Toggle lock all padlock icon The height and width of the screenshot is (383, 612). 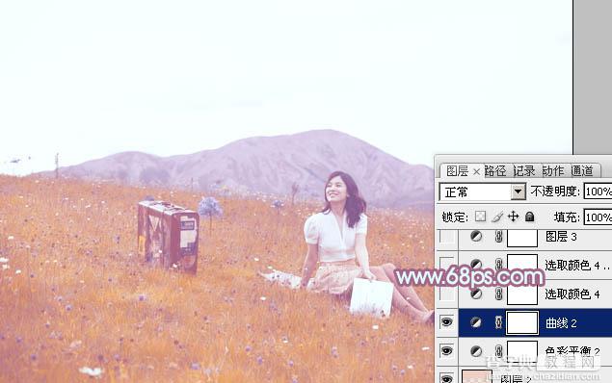(x=530, y=217)
